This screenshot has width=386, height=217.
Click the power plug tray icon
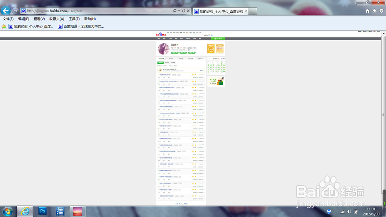[x=356, y=212]
